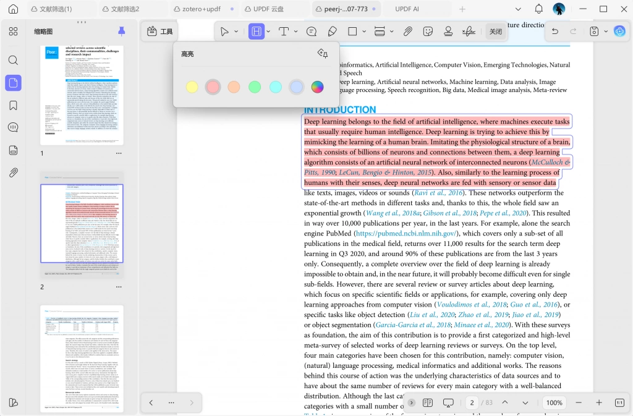Select the highlight tool in toolbar

pos(257,32)
